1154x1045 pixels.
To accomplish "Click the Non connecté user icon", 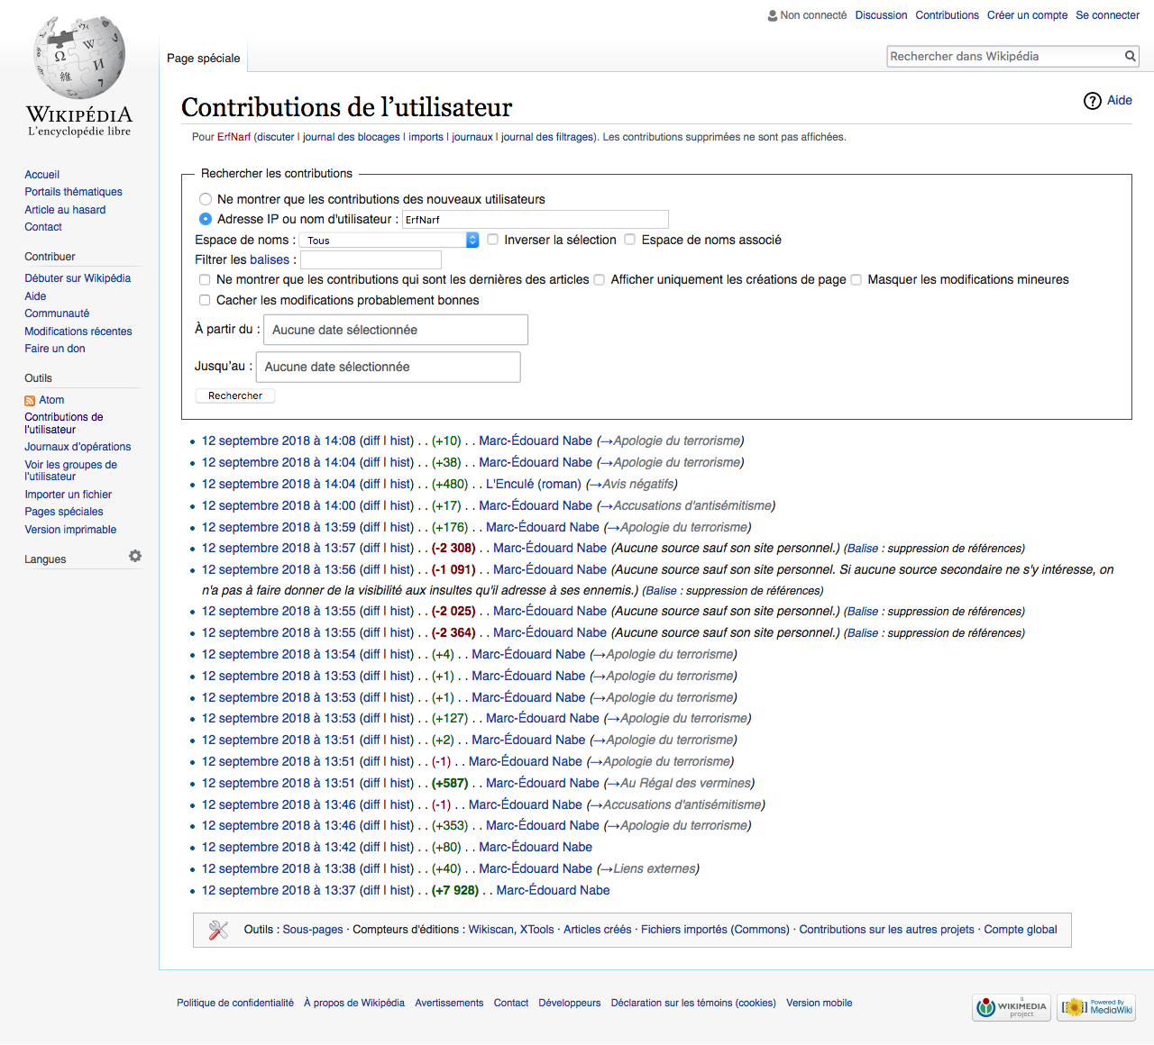I will pos(773,15).
